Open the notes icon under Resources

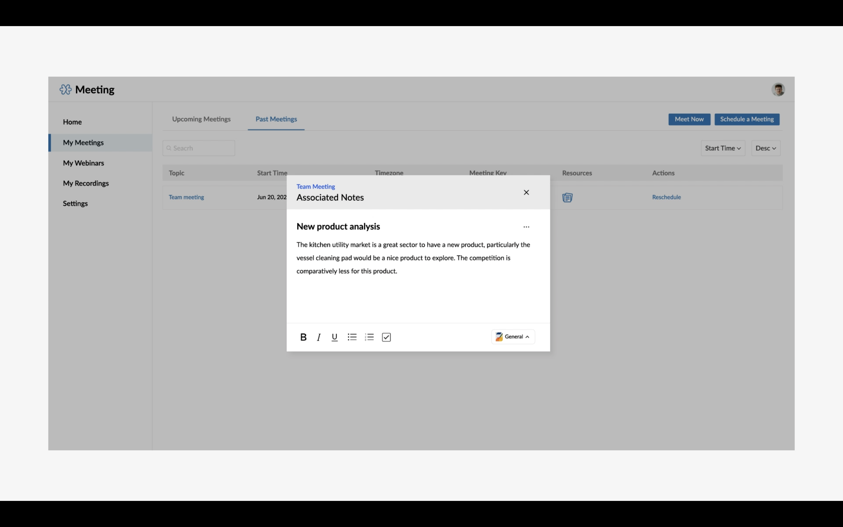567,198
